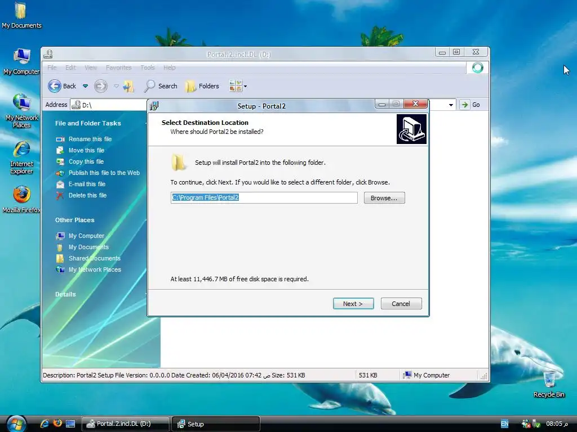Select the My Documents desktop icon
Viewport: 577px width, 432px height.
point(21,15)
